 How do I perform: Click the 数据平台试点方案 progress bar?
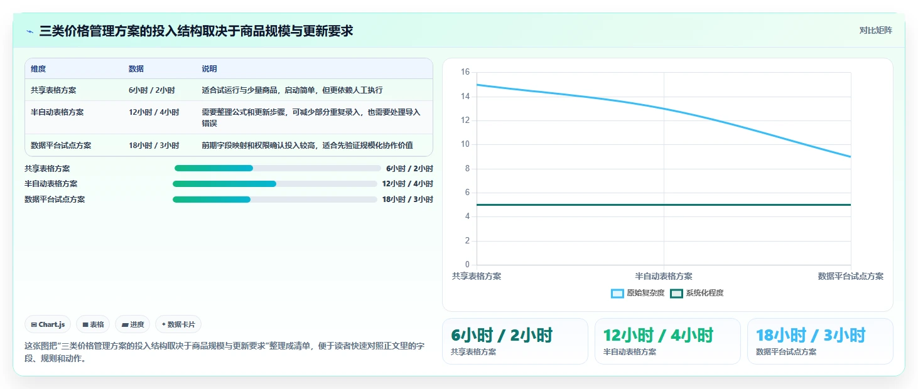pyautogui.click(x=274, y=200)
